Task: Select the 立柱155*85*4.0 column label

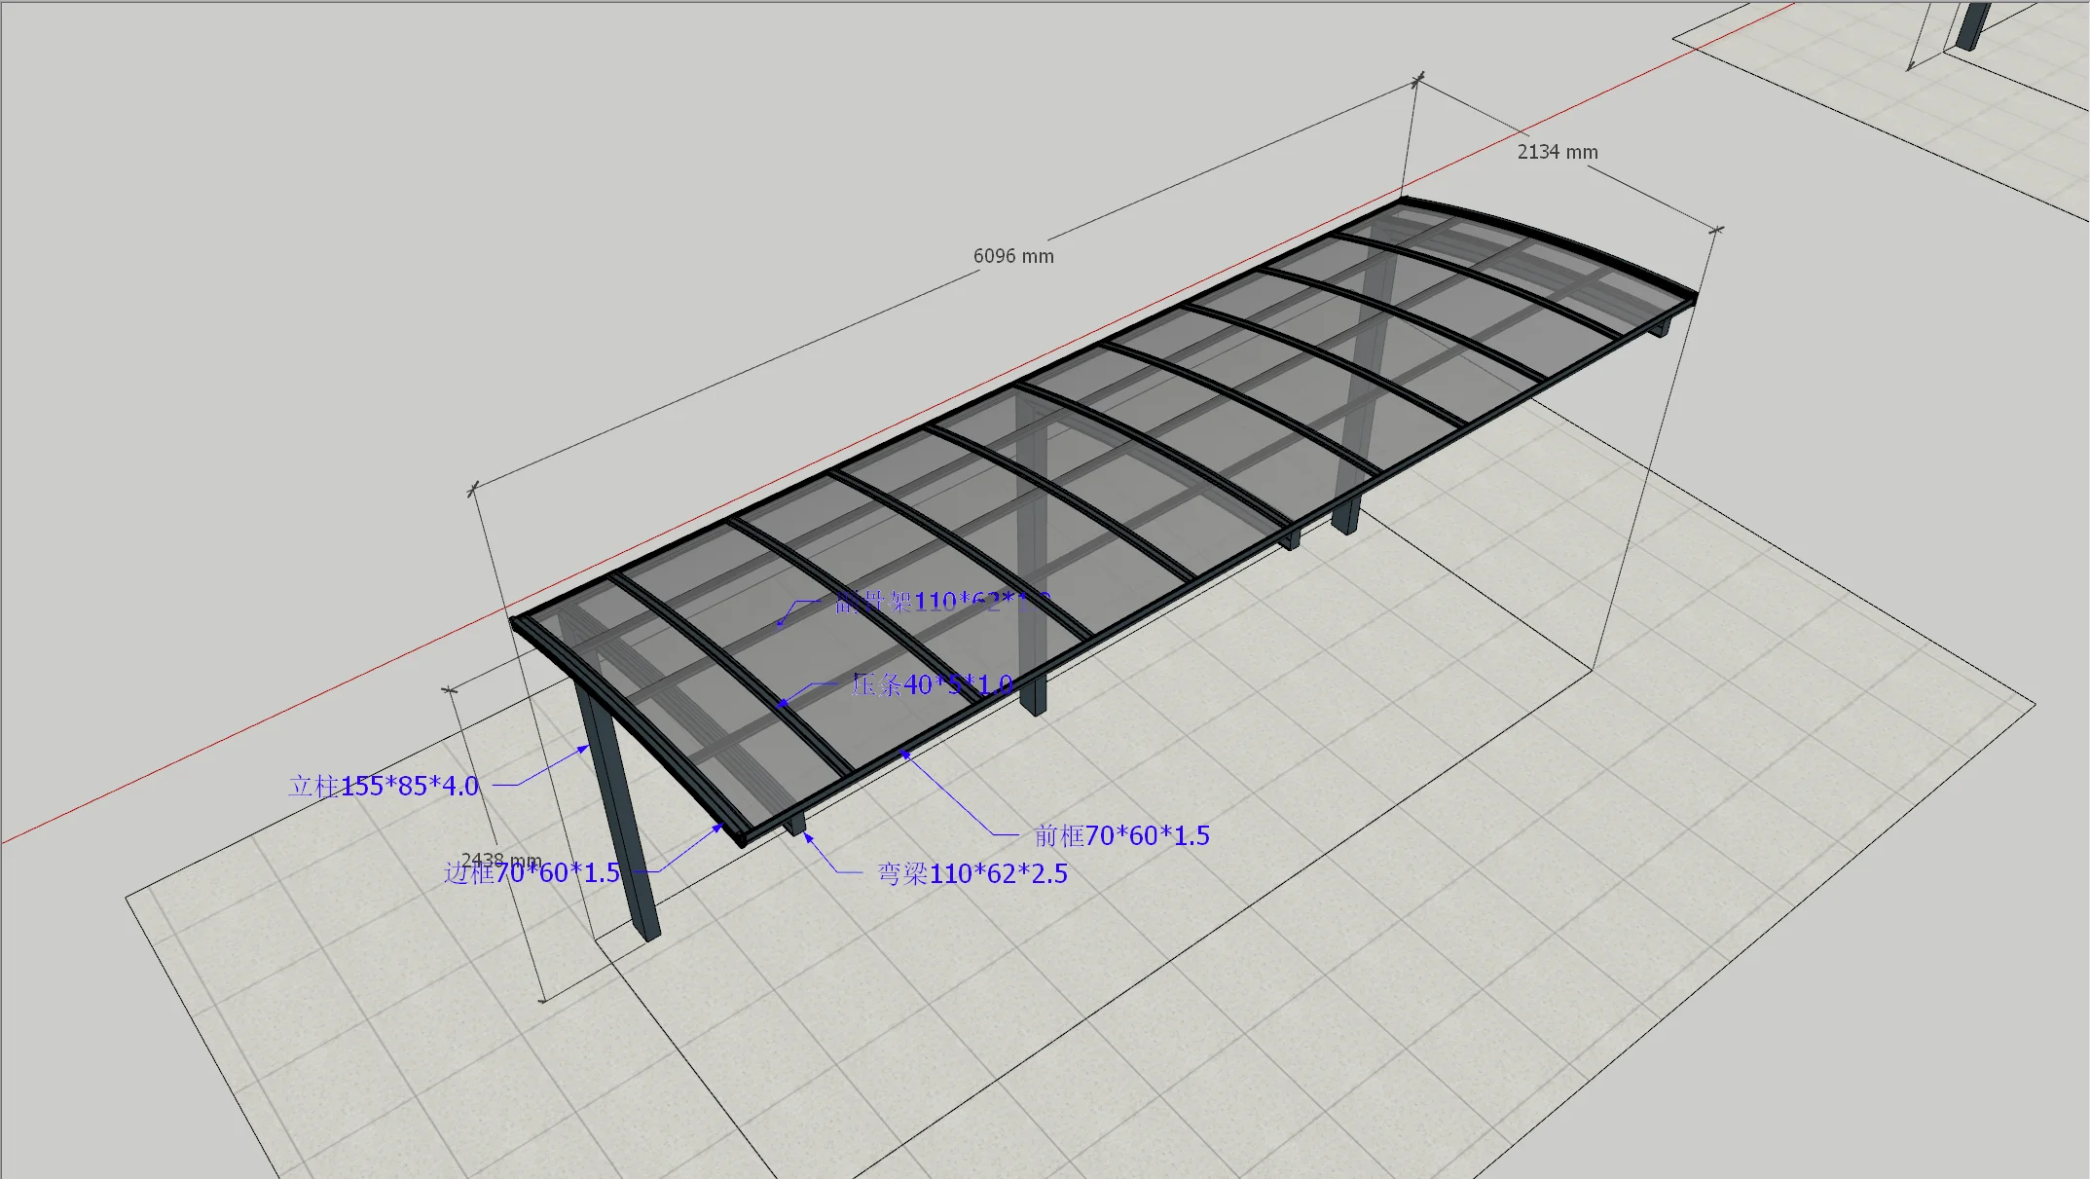Action: pyautogui.click(x=384, y=786)
